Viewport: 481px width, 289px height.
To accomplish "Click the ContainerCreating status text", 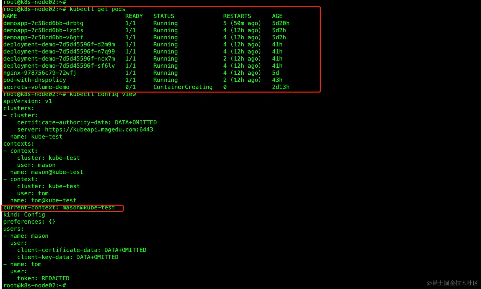I will [x=183, y=87].
